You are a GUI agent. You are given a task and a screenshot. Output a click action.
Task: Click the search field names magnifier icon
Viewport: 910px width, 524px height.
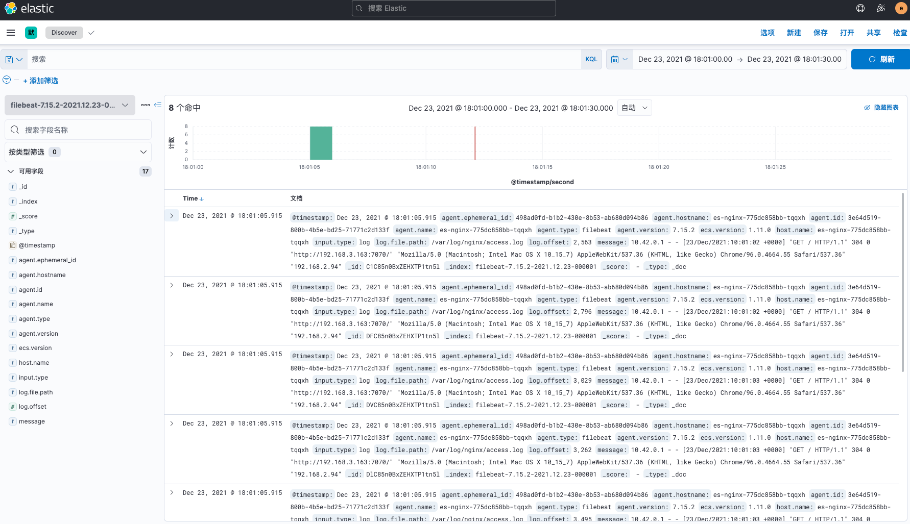tap(15, 130)
